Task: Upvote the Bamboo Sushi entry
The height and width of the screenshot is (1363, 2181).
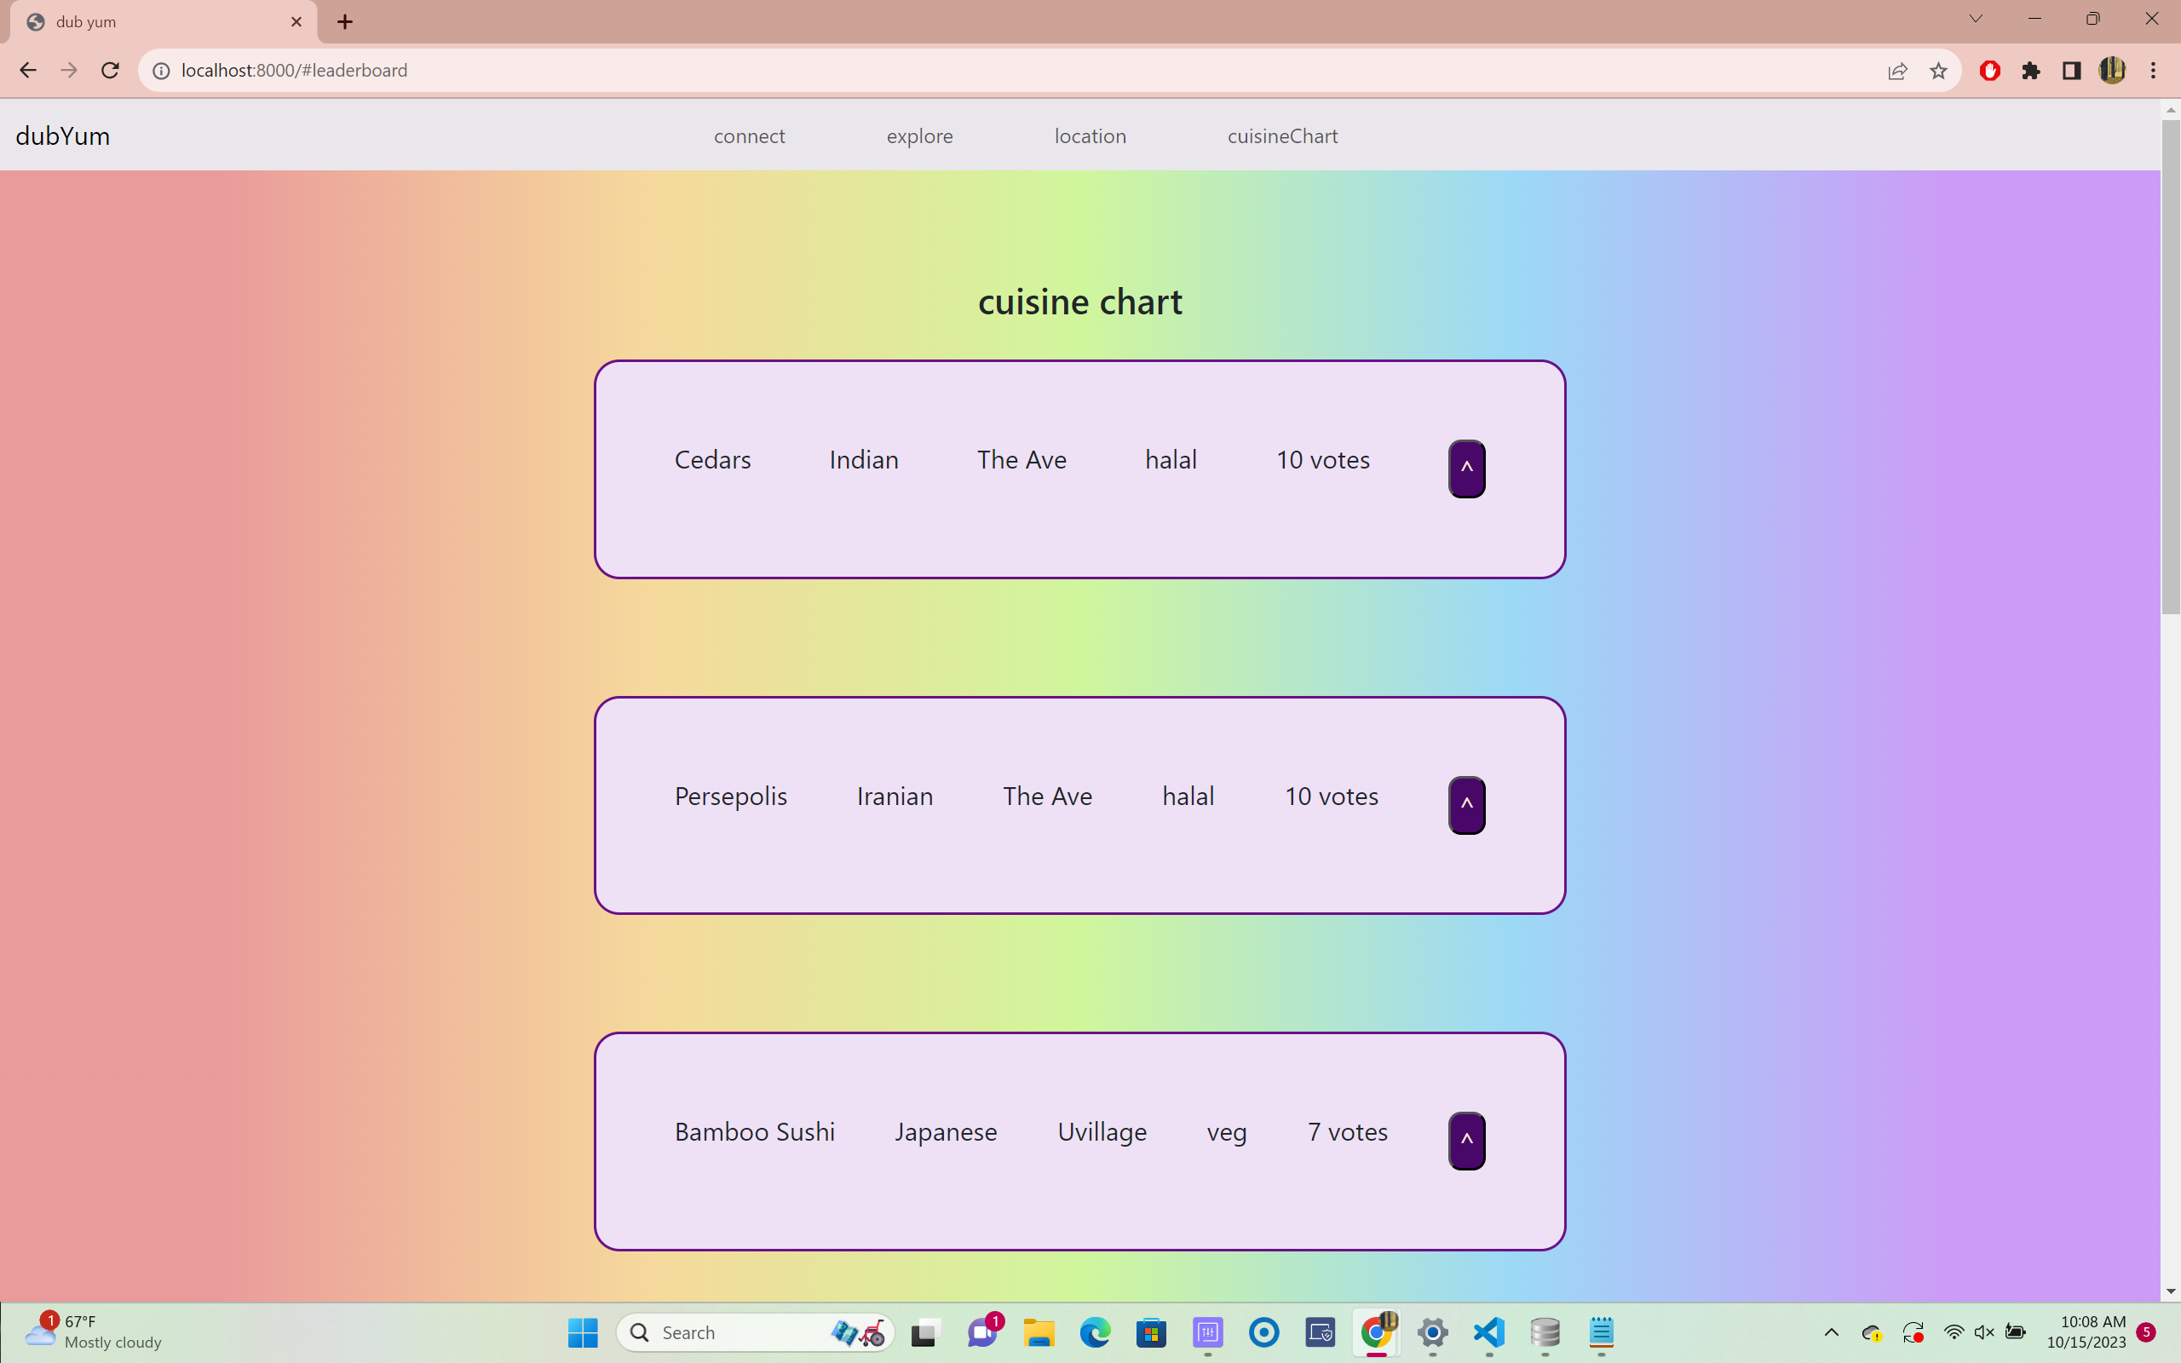Action: (1466, 1141)
